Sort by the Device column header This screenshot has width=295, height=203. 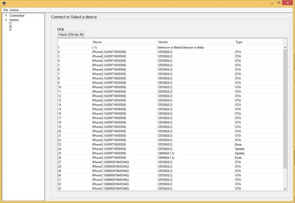124,42
